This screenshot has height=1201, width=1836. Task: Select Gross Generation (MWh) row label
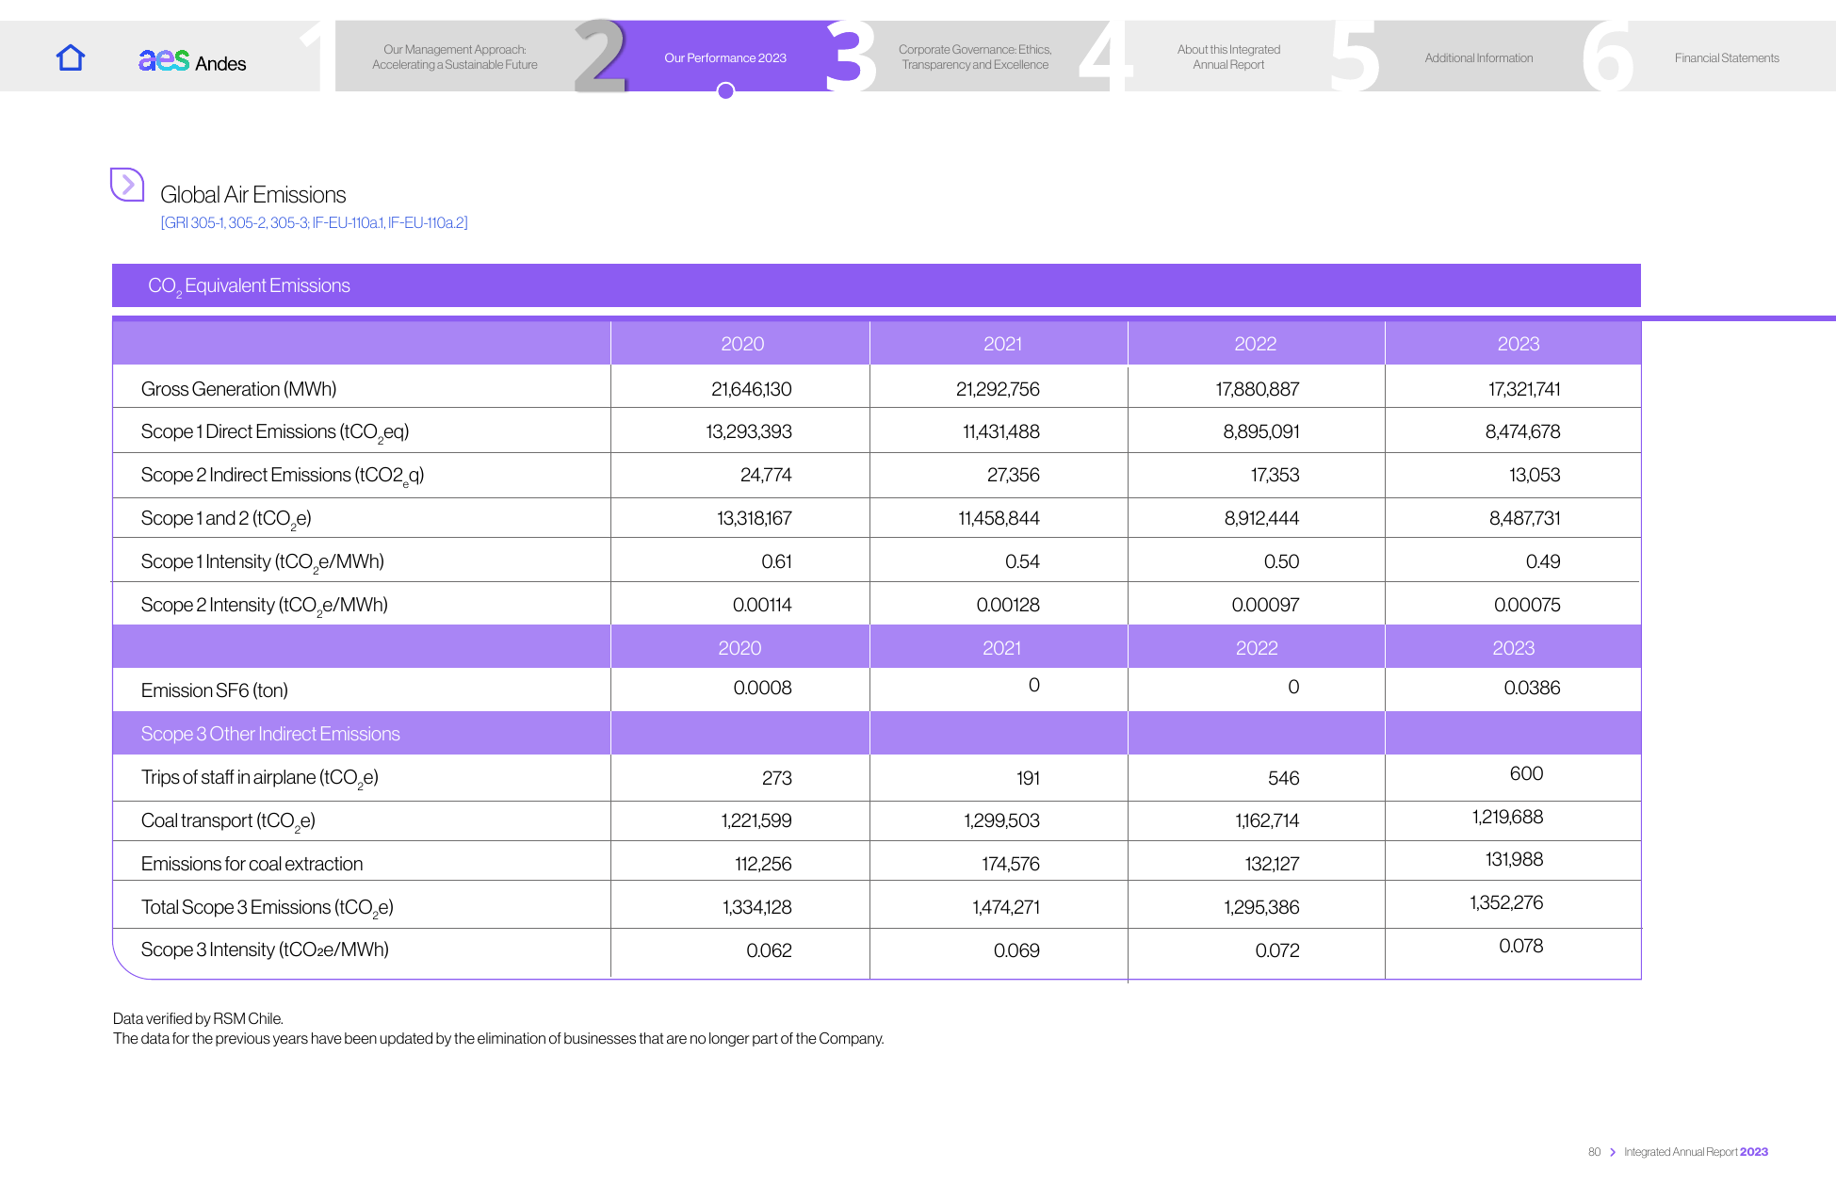coord(238,389)
